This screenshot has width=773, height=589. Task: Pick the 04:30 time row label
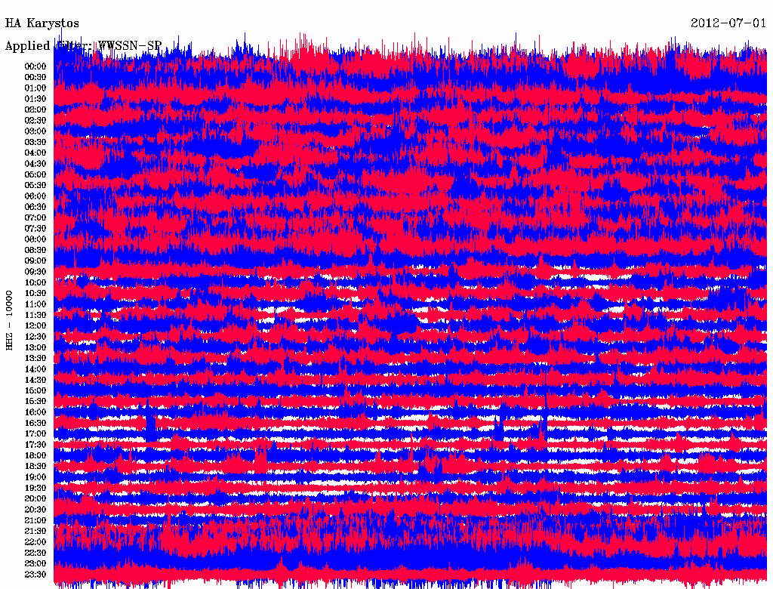coord(35,164)
